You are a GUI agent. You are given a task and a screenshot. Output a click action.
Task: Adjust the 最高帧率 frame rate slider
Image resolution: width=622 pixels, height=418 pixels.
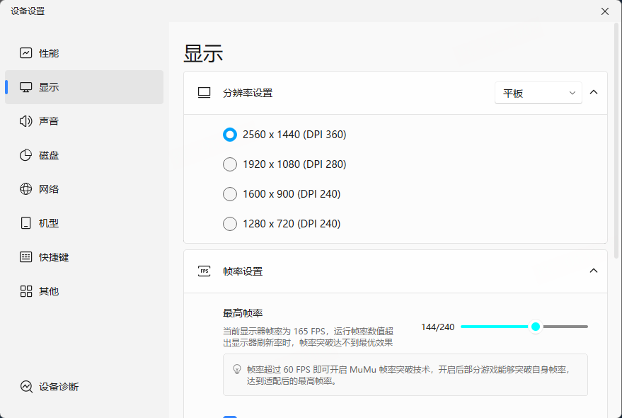tap(536, 327)
